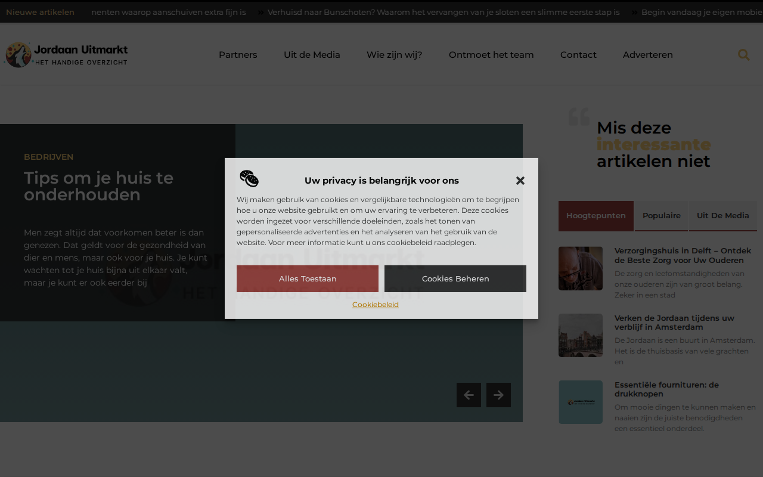Screen dimensions: 763x477
Task: Open the Cookiebeleid link
Action: tap(376, 305)
